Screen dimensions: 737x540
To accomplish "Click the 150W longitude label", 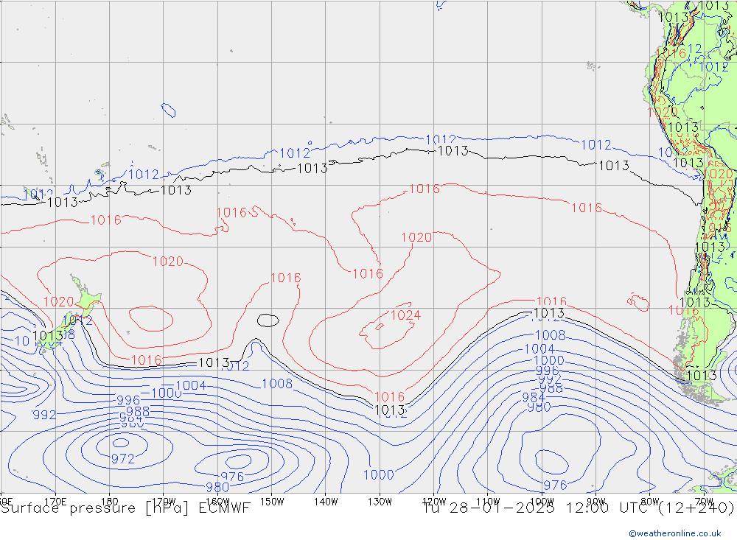I will pyautogui.click(x=272, y=500).
